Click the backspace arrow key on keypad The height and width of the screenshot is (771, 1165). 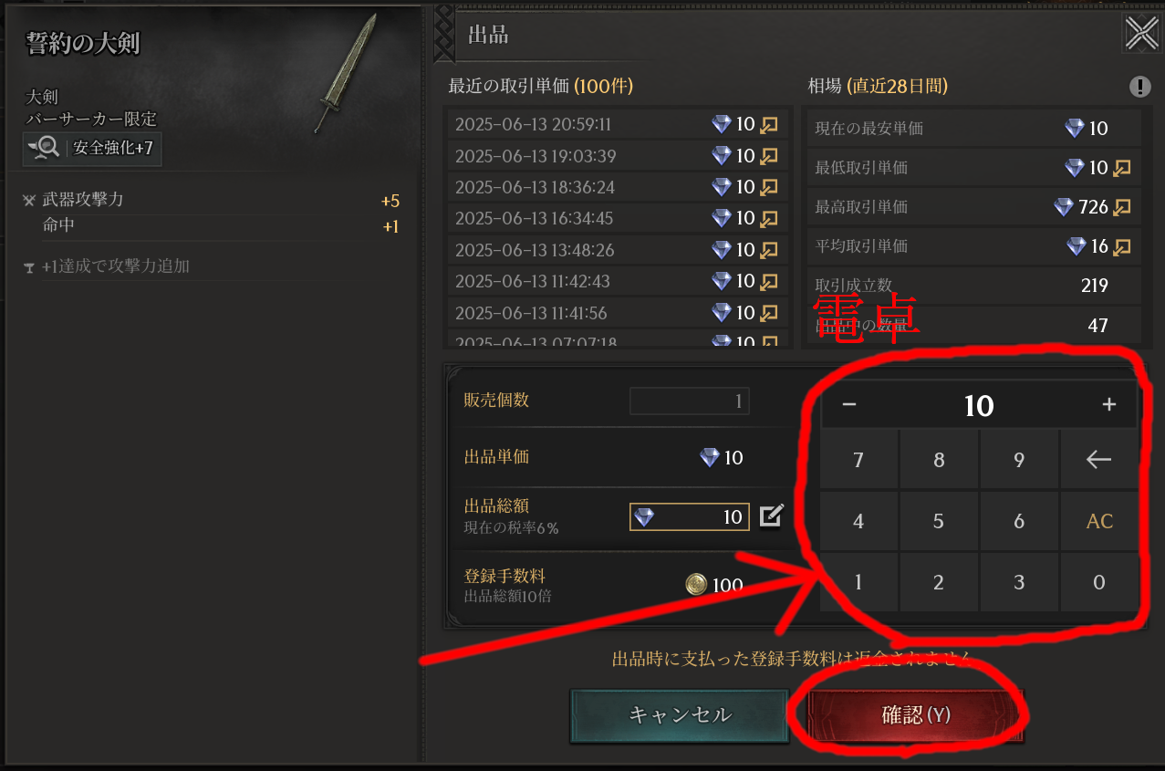[x=1099, y=460]
